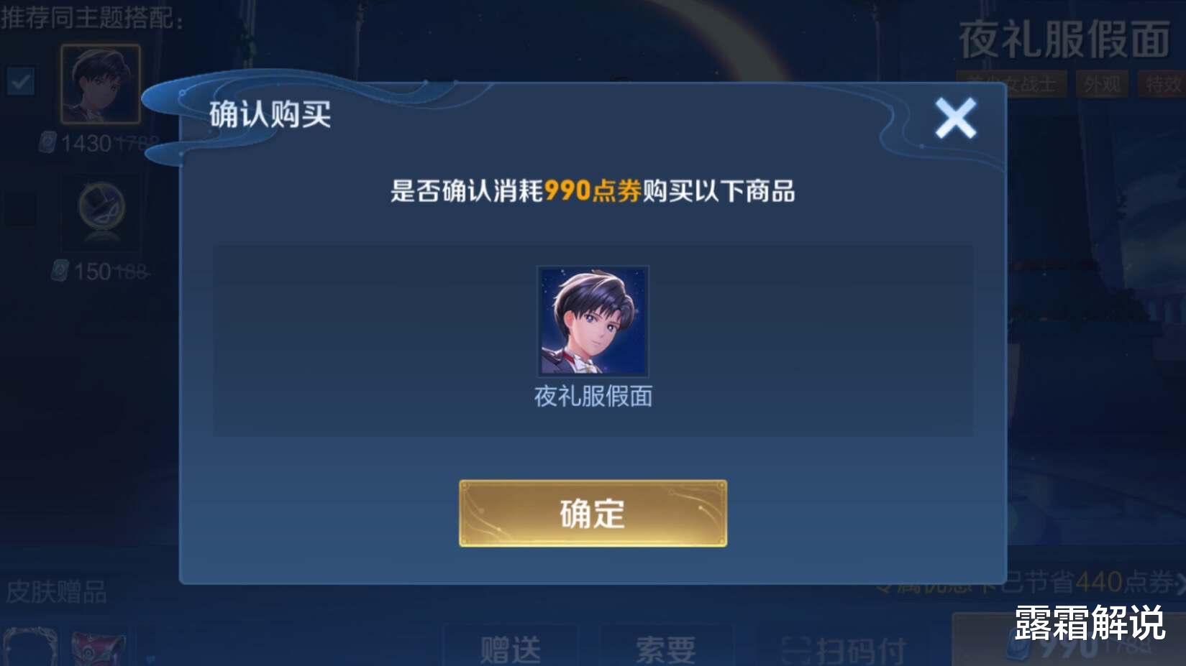Click the 索要 request button
The width and height of the screenshot is (1186, 666).
tap(665, 649)
